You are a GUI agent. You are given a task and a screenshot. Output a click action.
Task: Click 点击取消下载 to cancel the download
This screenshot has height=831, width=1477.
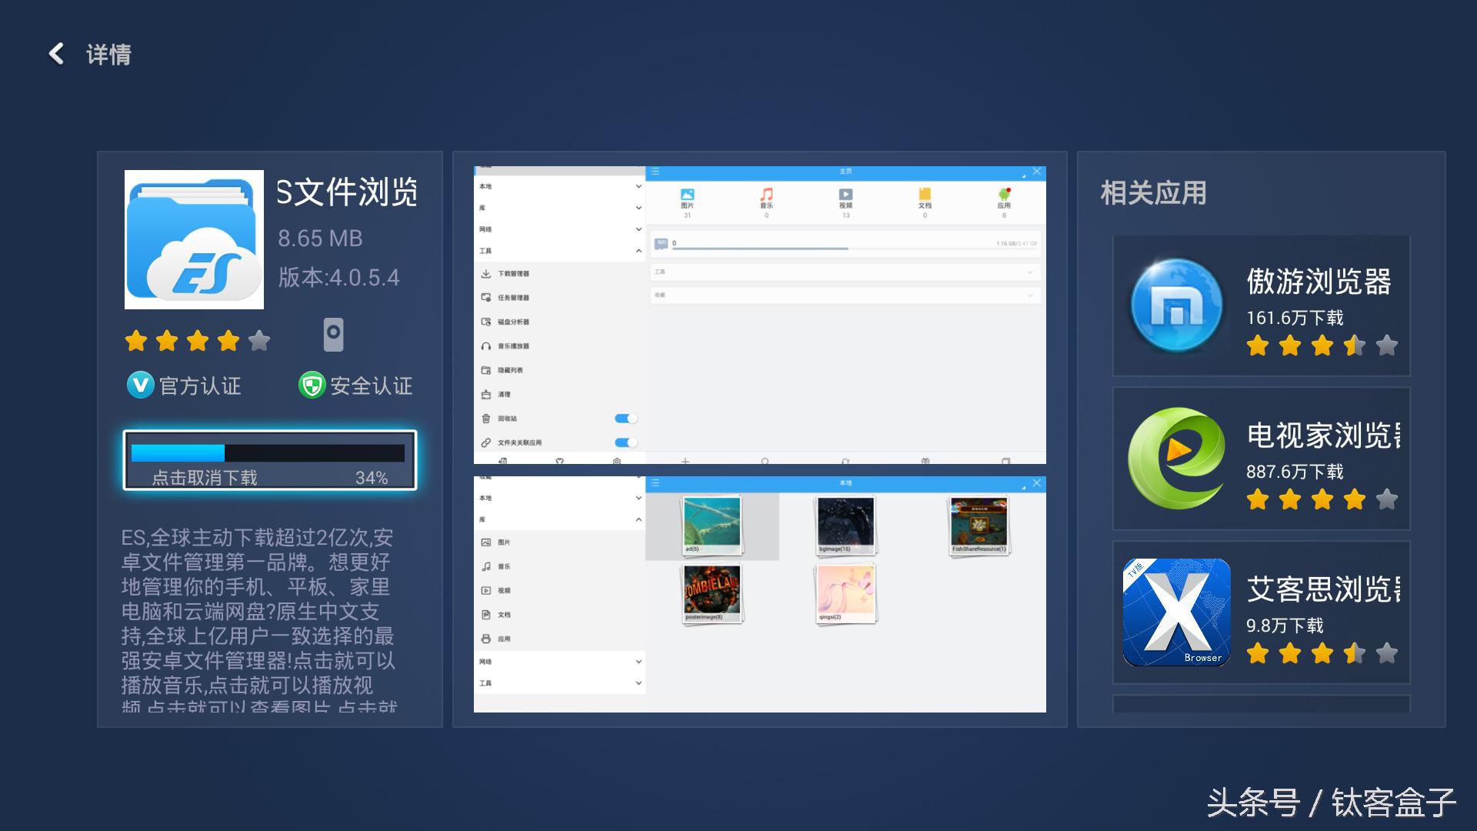pyautogui.click(x=205, y=478)
